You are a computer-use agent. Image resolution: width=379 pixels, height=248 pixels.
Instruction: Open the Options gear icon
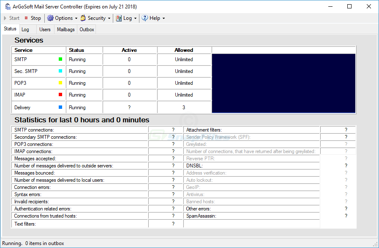pos(50,18)
